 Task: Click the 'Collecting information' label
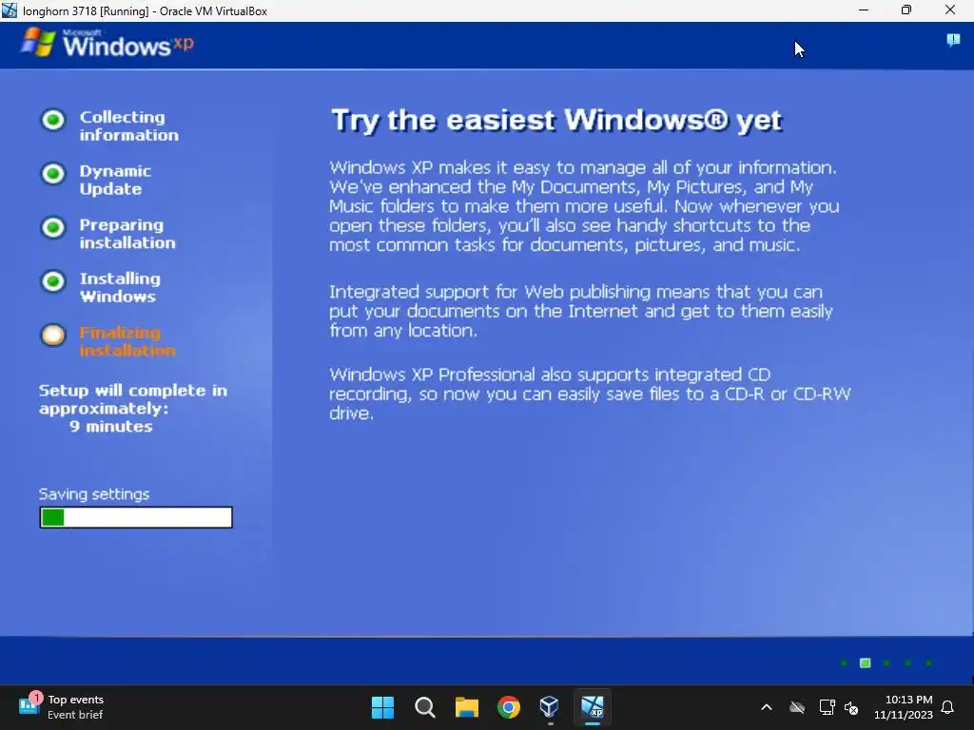click(128, 126)
